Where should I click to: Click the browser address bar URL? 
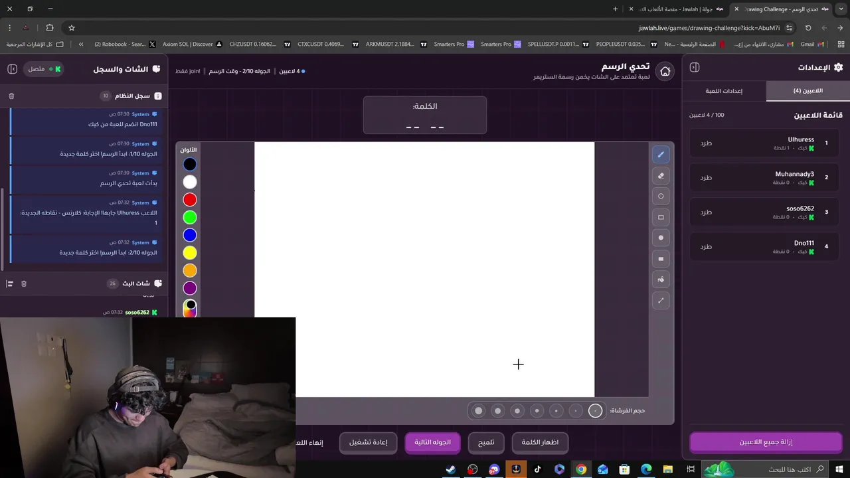click(x=709, y=28)
